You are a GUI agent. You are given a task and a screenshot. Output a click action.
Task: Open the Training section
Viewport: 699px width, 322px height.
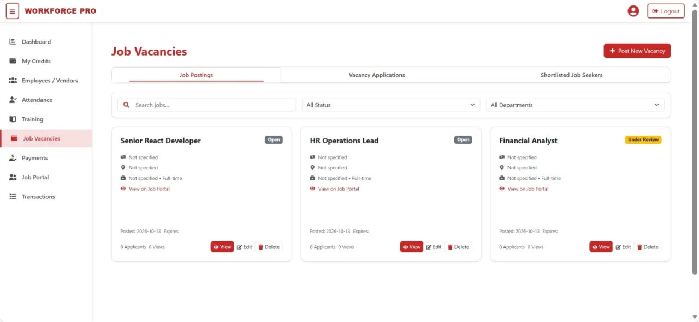(x=46, y=119)
